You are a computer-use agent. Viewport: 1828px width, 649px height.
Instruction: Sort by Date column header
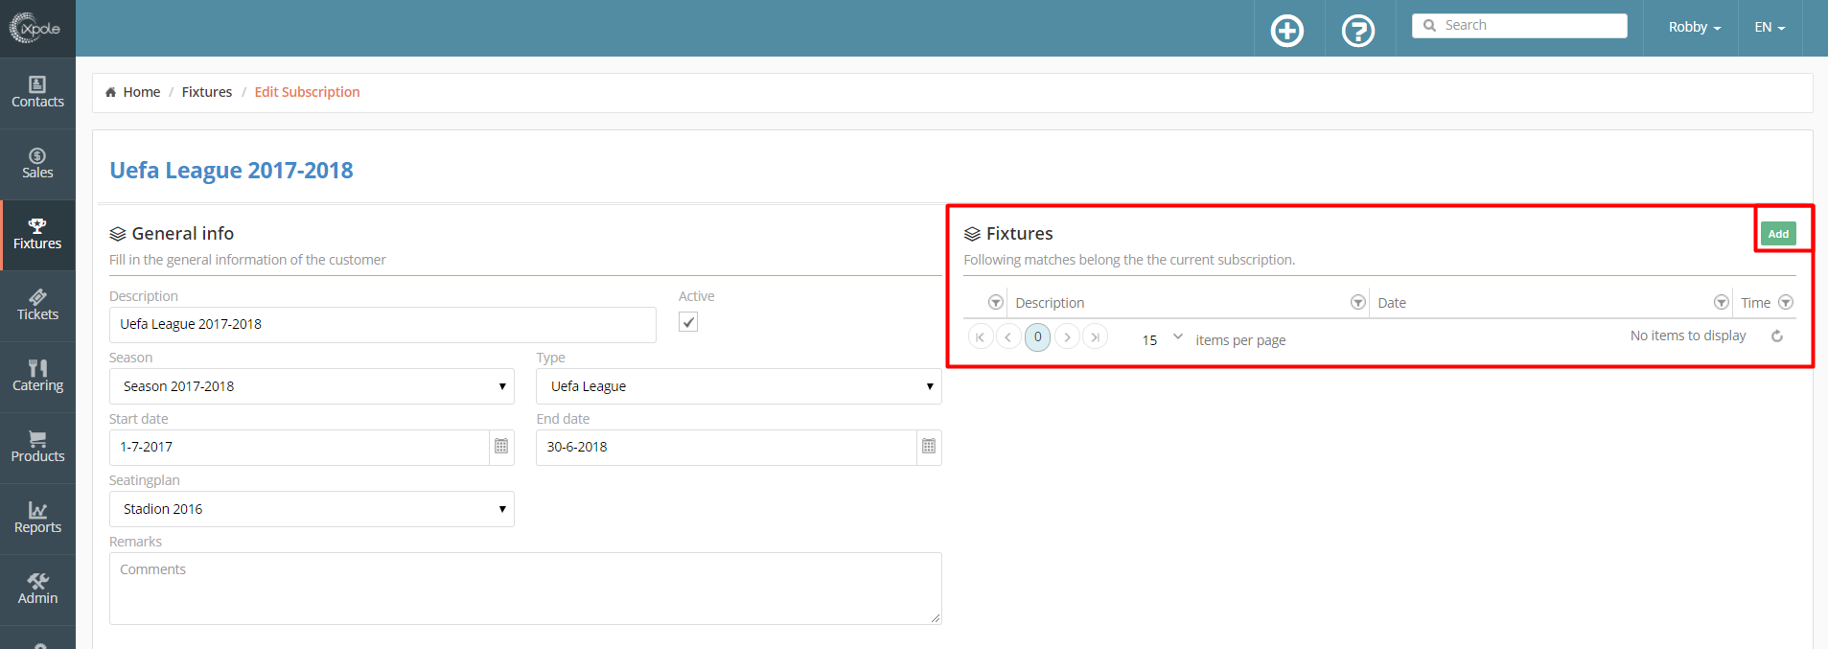click(x=1392, y=303)
